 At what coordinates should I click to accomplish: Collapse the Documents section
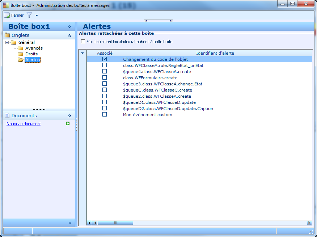[69, 116]
